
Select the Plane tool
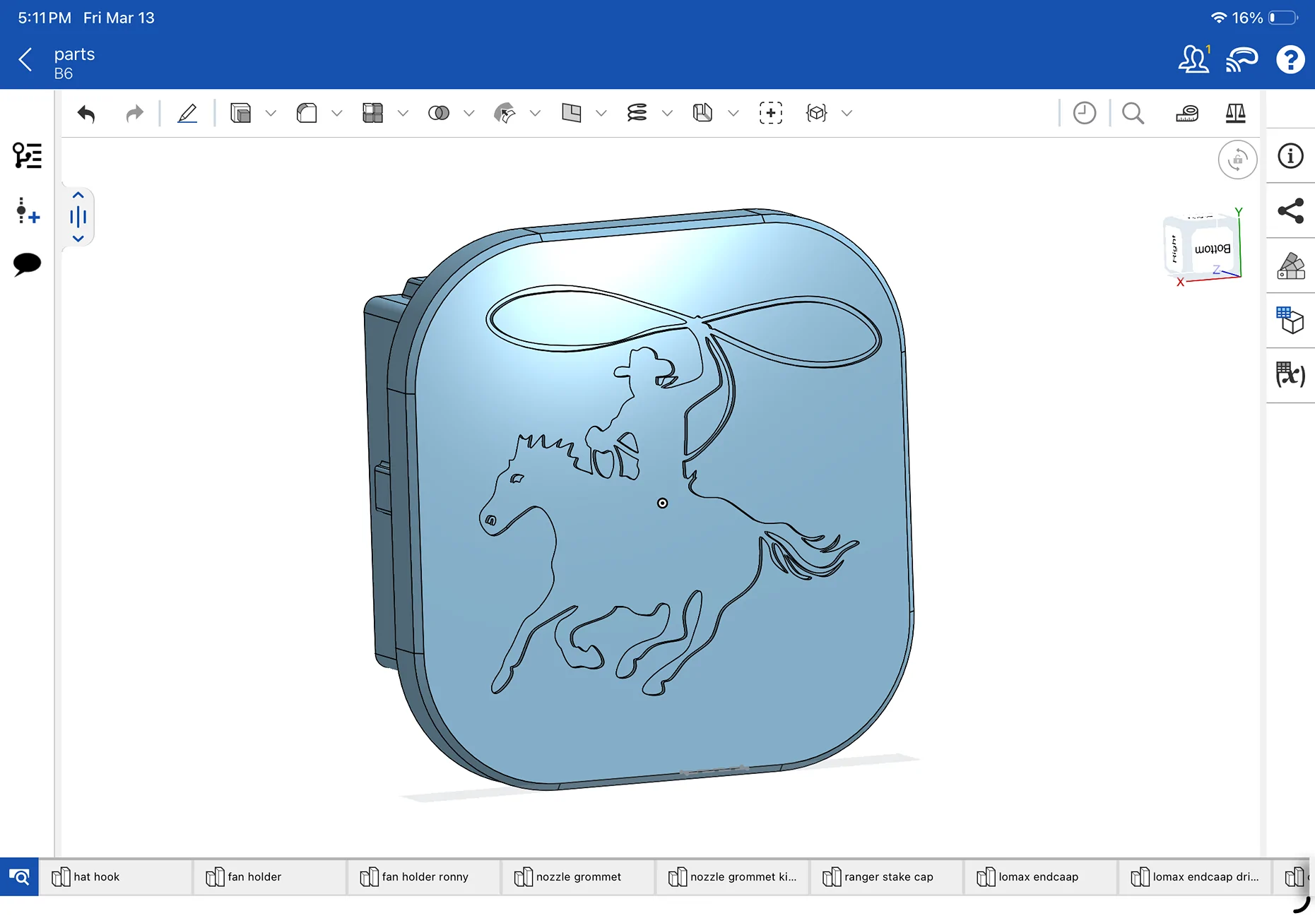point(571,113)
